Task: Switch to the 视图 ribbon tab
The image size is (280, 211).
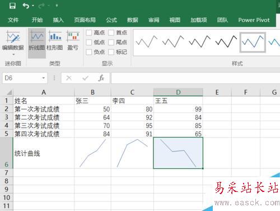Action: click(175, 20)
